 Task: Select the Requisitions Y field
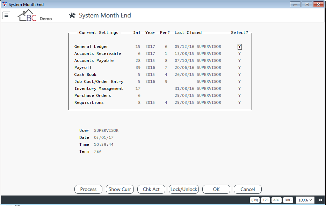tap(239, 102)
